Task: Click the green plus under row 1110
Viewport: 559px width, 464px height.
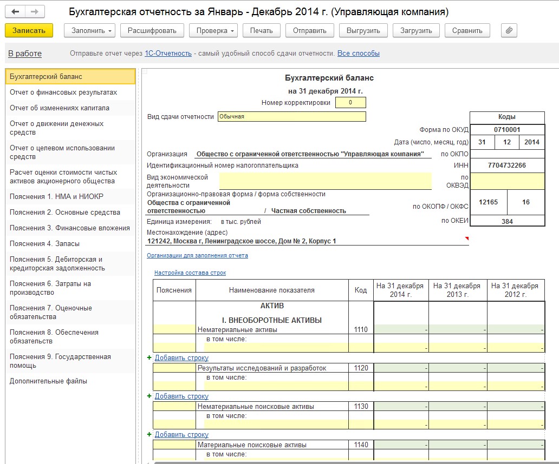Action: coord(149,357)
